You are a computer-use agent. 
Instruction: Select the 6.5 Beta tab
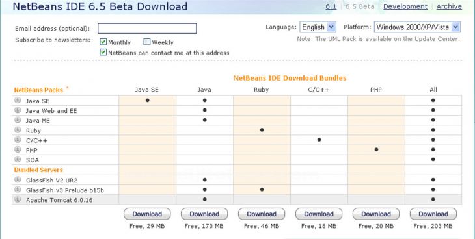(360, 6)
